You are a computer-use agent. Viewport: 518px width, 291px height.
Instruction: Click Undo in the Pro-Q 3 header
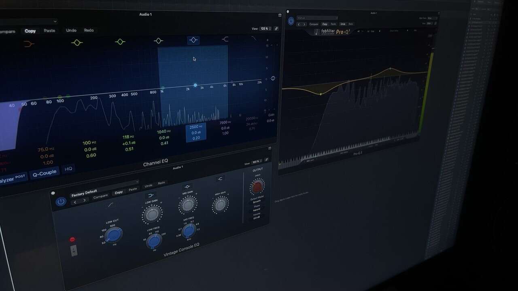tap(343, 24)
